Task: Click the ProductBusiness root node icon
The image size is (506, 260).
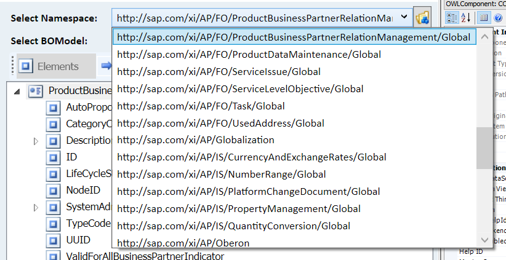Action: 36,91
